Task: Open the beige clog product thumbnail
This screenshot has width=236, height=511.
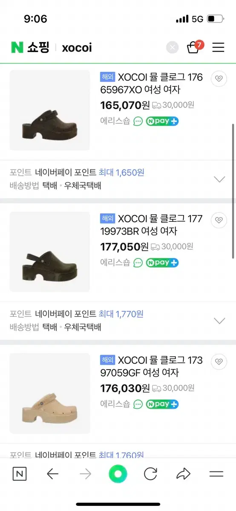Action: tap(50, 393)
